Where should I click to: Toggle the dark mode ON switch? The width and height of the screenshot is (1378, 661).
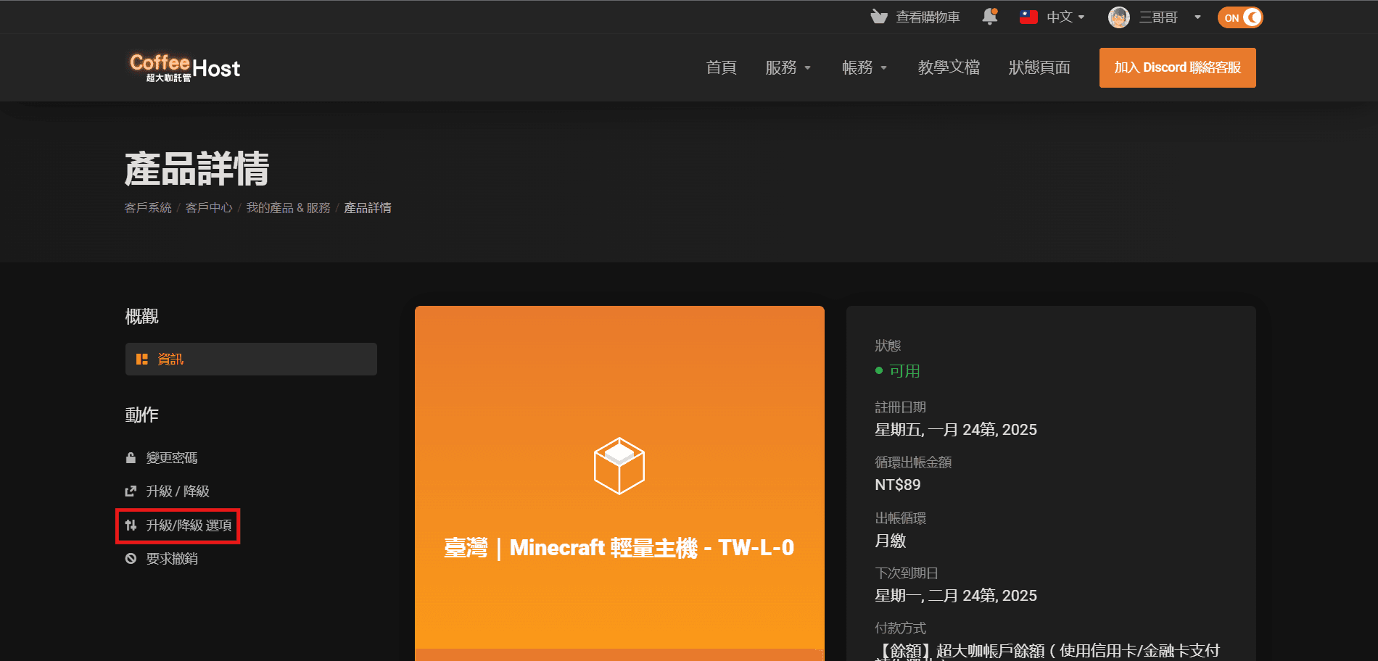pos(1240,17)
